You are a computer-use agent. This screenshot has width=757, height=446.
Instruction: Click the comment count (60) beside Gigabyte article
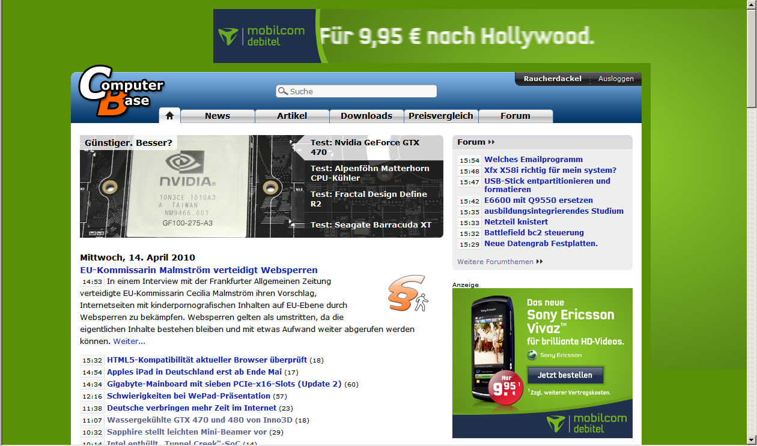click(x=351, y=384)
